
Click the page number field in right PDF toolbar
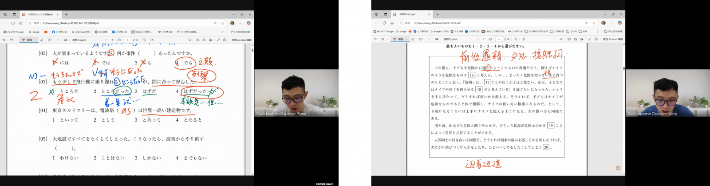pyautogui.click(x=499, y=39)
